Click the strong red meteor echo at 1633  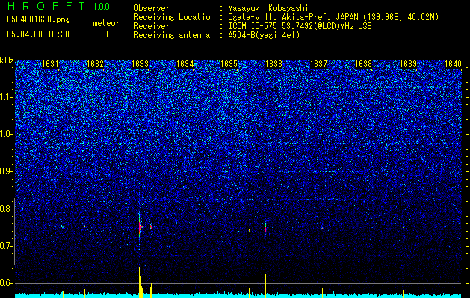[140, 227]
